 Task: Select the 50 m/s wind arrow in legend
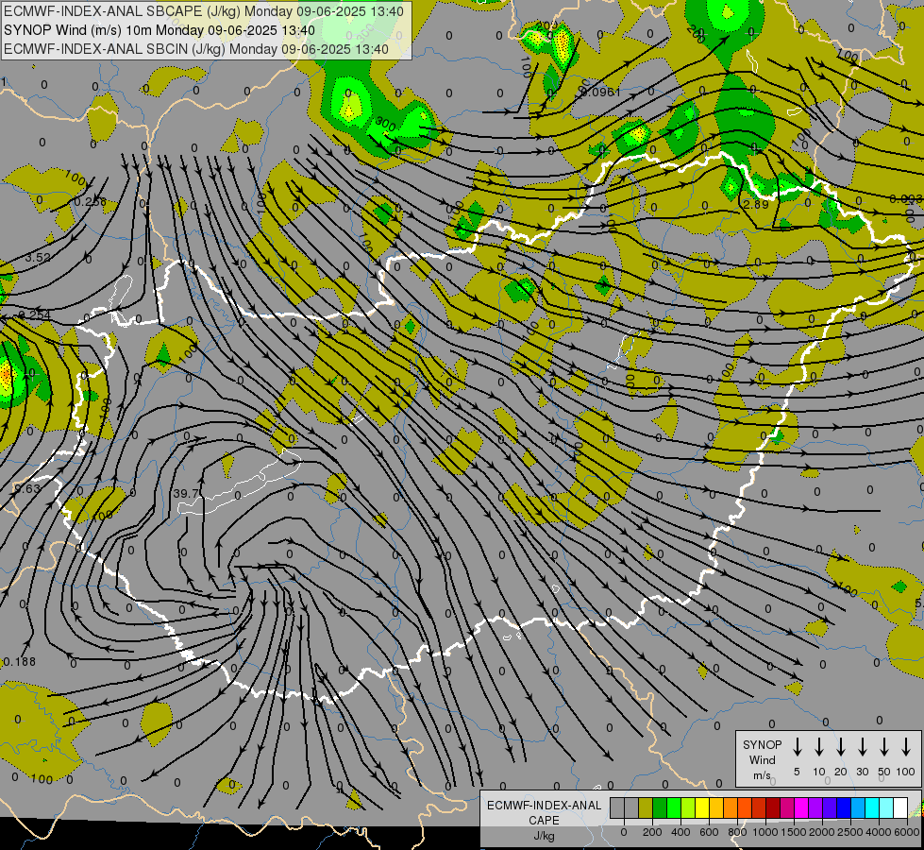tap(884, 747)
